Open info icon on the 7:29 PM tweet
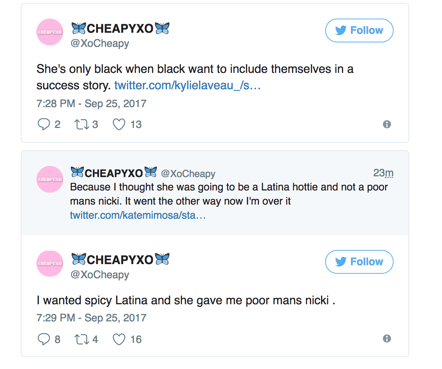 (387, 338)
